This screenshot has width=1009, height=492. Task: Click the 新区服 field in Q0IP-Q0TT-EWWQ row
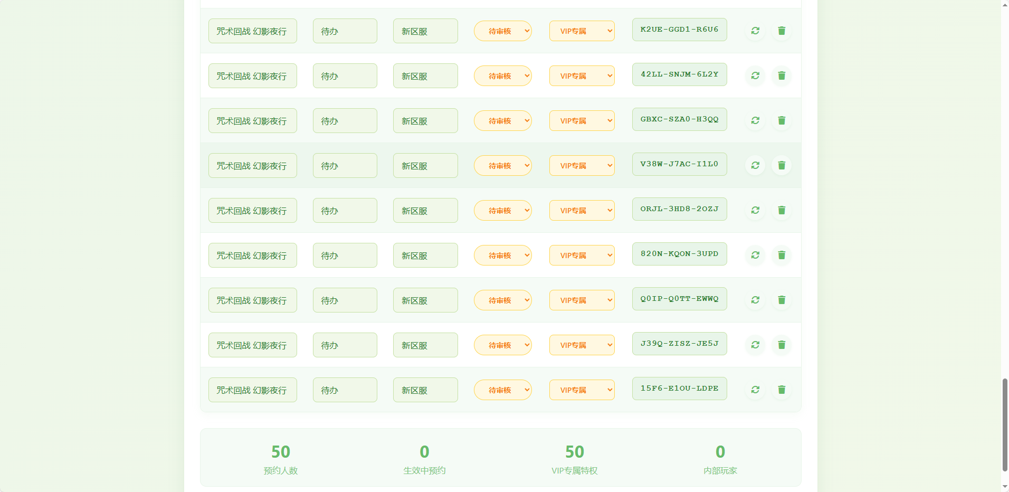pyautogui.click(x=425, y=300)
